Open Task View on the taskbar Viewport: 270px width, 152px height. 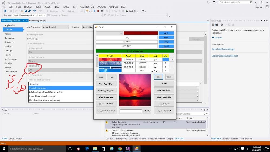click(70, 148)
